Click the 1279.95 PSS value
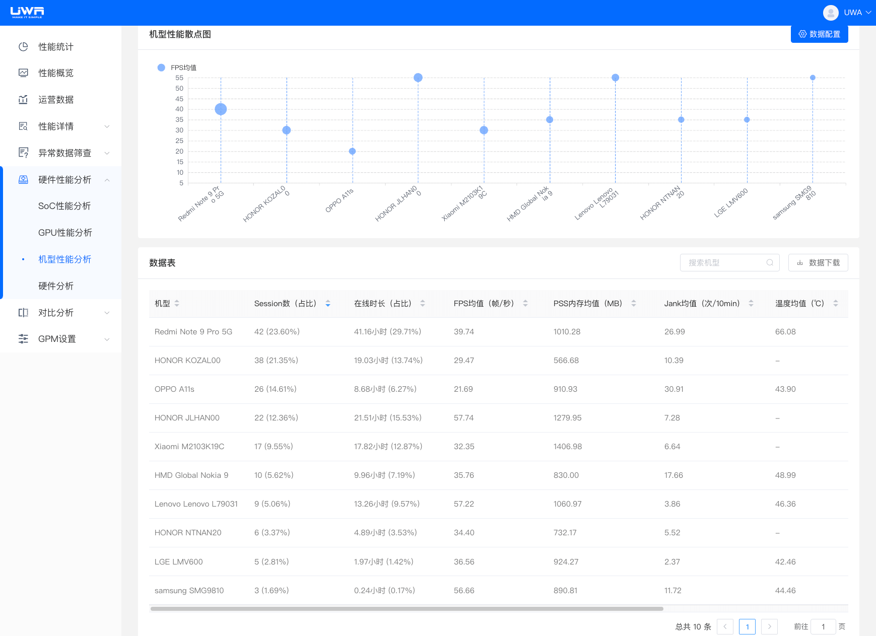The image size is (876, 636). (x=568, y=418)
